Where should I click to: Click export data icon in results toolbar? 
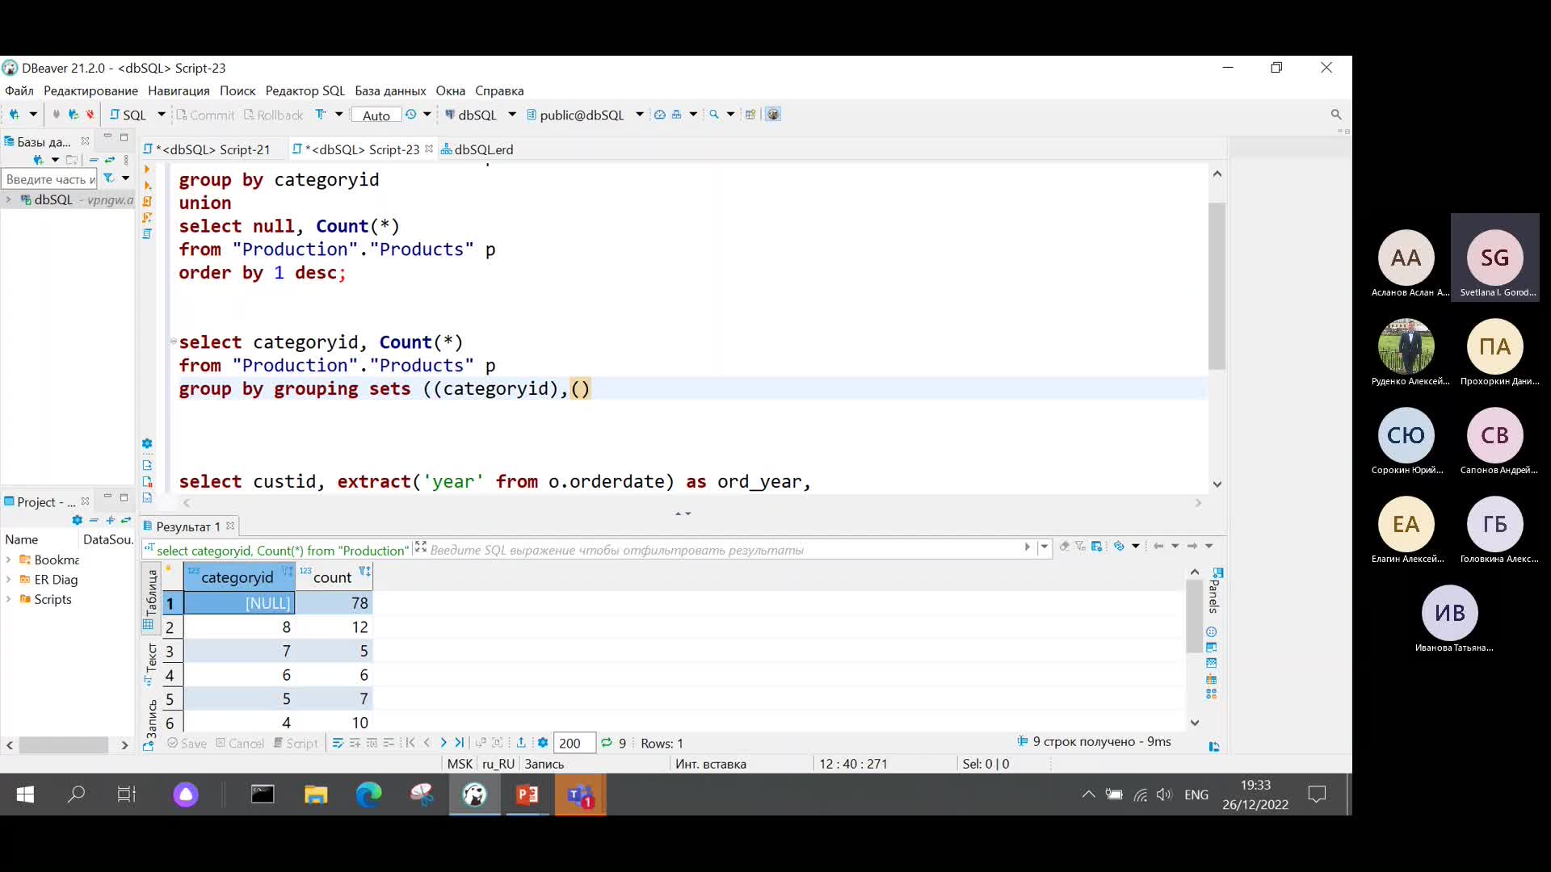521,743
